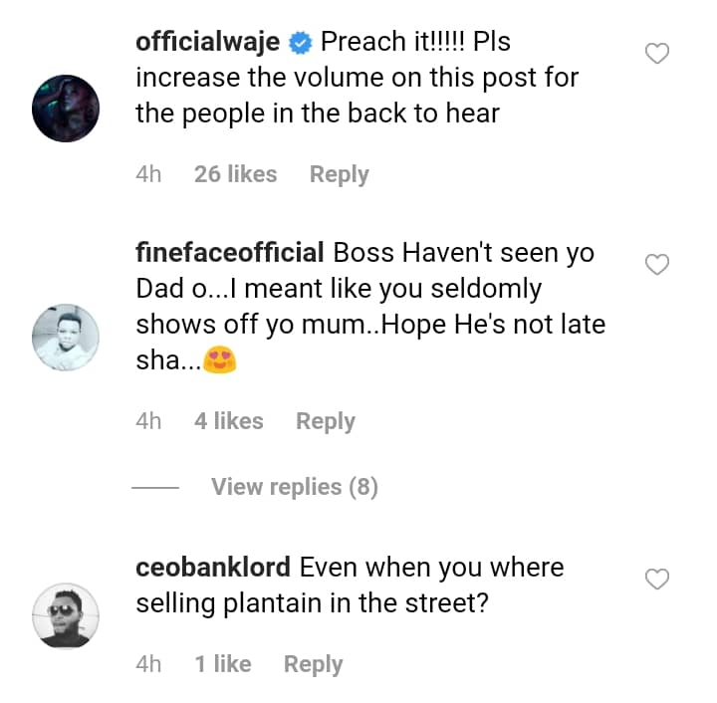Click the 4h timestamp on officialwaje's comment
The height and width of the screenshot is (703, 717).
coord(148,174)
